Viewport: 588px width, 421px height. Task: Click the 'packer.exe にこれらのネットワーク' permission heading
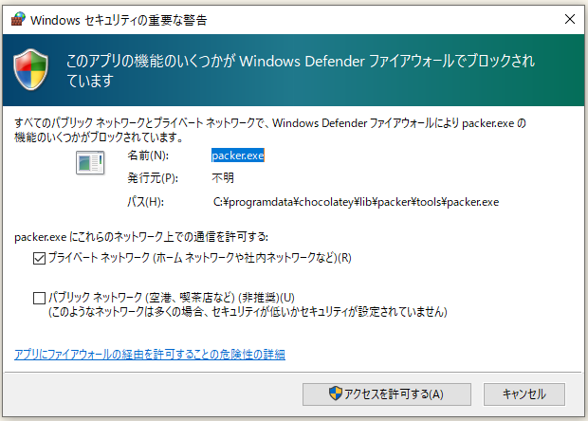[141, 237]
